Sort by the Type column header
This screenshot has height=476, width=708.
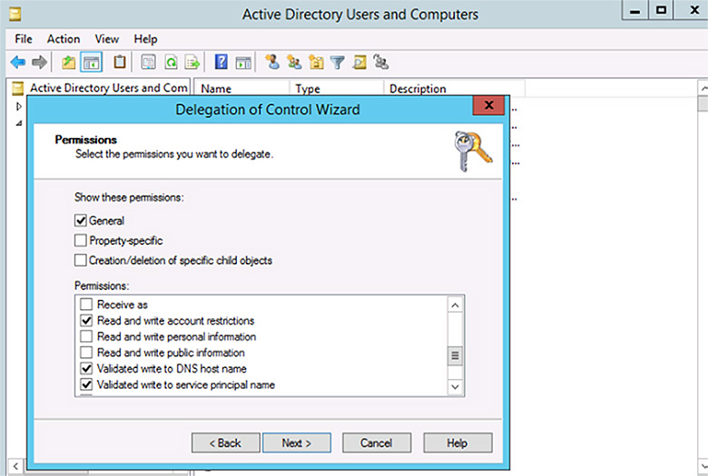tap(337, 89)
